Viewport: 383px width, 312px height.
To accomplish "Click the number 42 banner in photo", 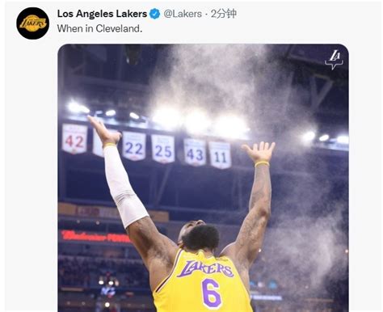I will tap(74, 139).
